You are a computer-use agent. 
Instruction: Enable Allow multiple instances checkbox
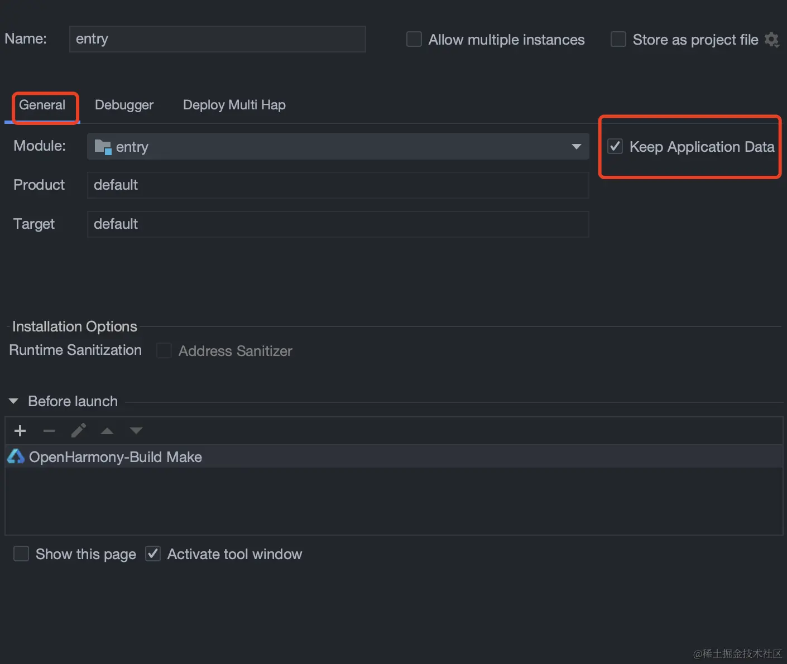(414, 40)
